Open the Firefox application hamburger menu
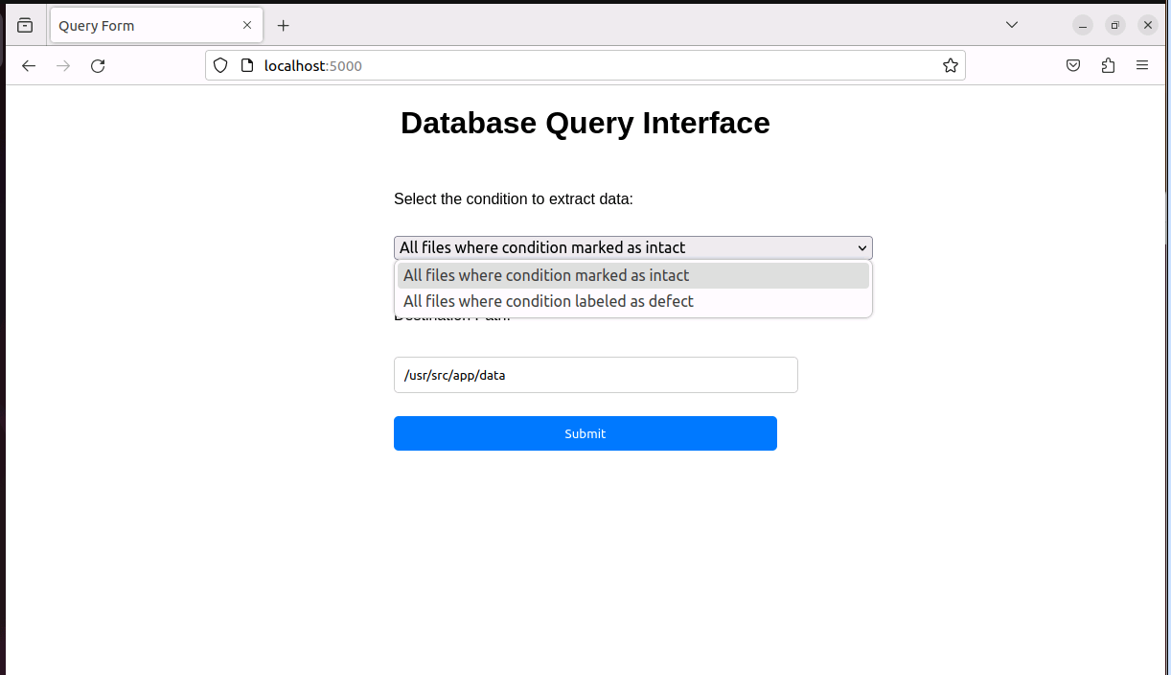The width and height of the screenshot is (1171, 675). tap(1142, 66)
